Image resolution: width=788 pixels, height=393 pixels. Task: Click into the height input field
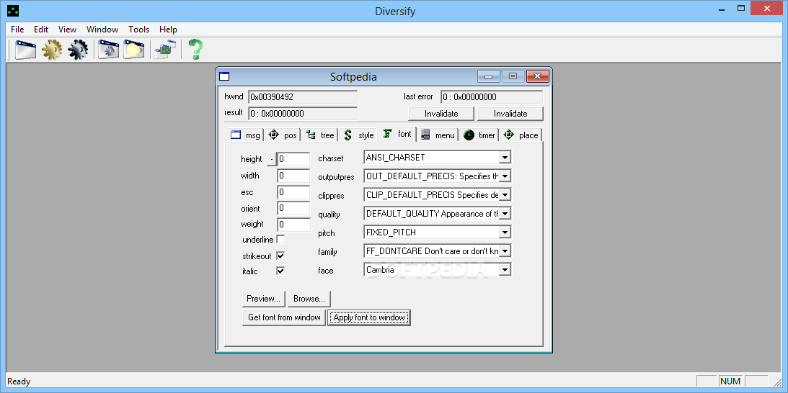click(294, 159)
